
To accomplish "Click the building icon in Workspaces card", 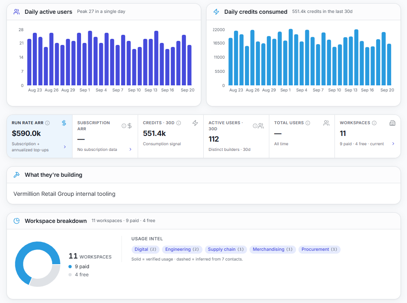I will pyautogui.click(x=392, y=123).
